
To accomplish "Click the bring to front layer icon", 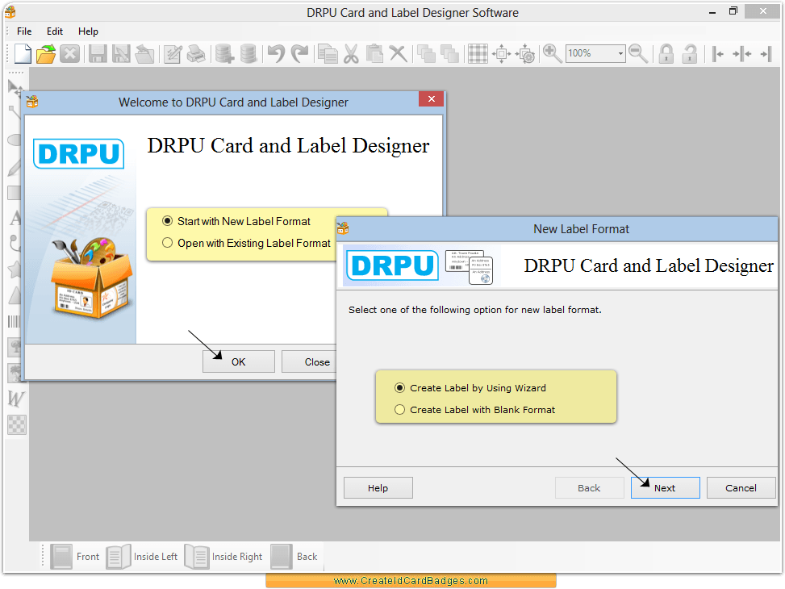I will click(x=426, y=53).
